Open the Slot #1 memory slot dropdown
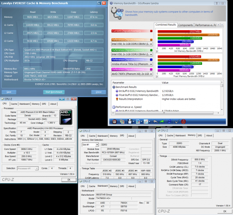Viewport: 233px width, 215px height. point(90,145)
